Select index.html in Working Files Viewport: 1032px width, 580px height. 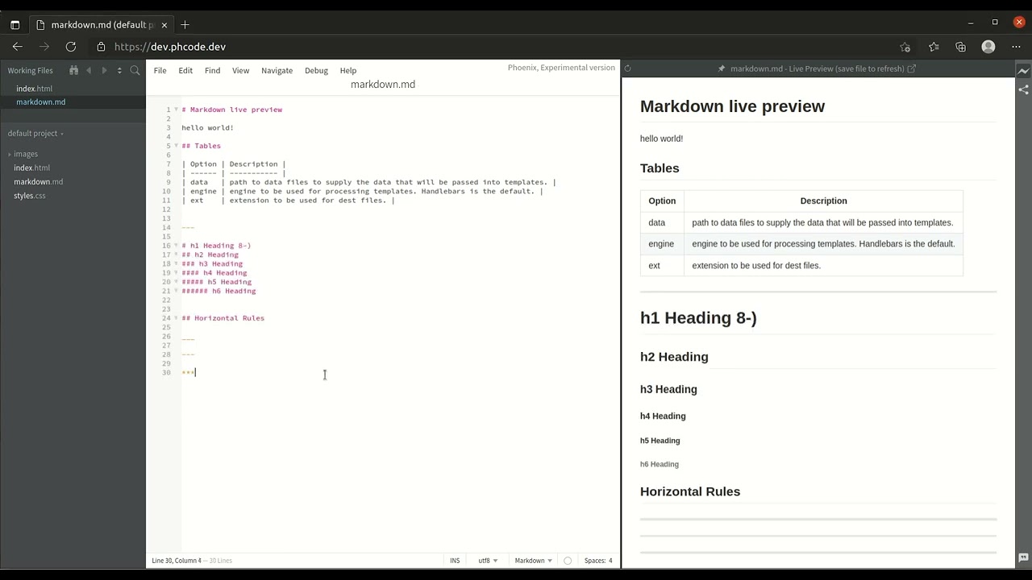point(34,89)
